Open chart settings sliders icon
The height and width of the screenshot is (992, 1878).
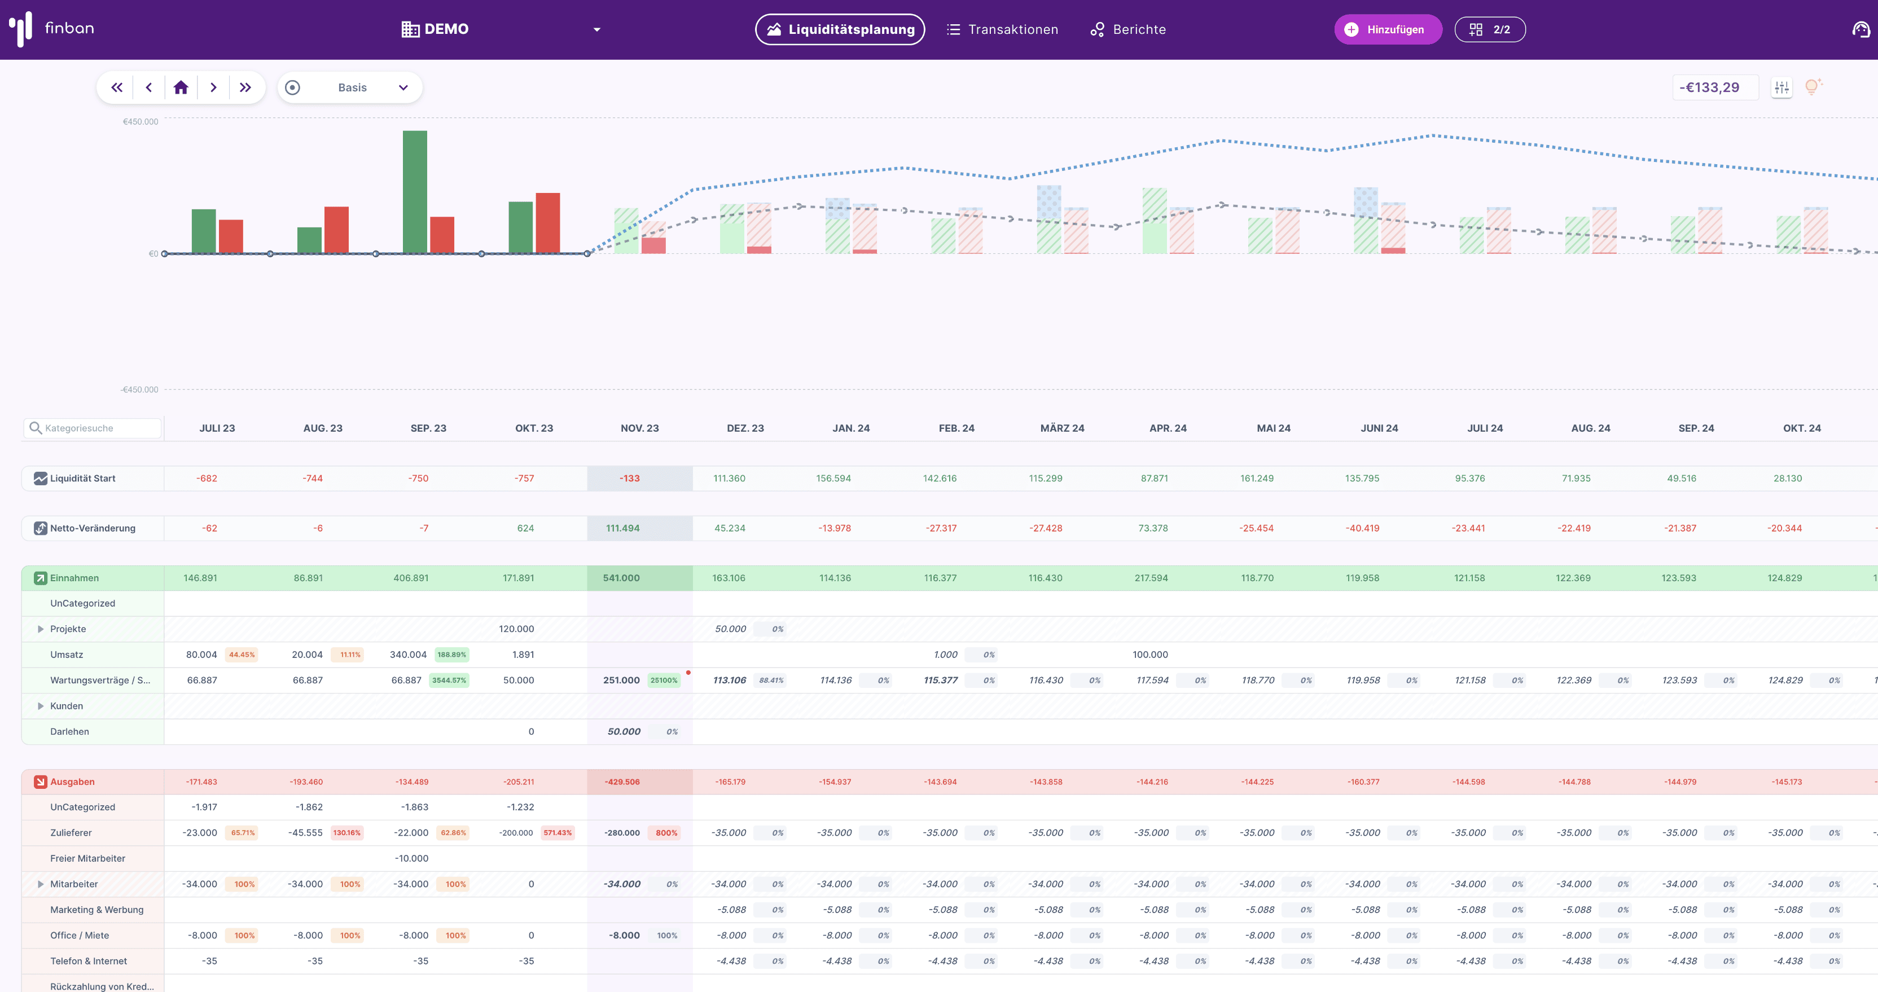tap(1781, 87)
